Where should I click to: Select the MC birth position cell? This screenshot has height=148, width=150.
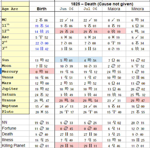pos(42,19)
